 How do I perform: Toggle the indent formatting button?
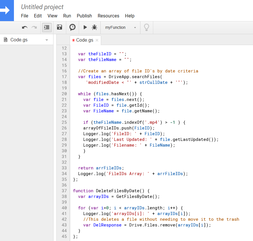[x=46, y=27]
